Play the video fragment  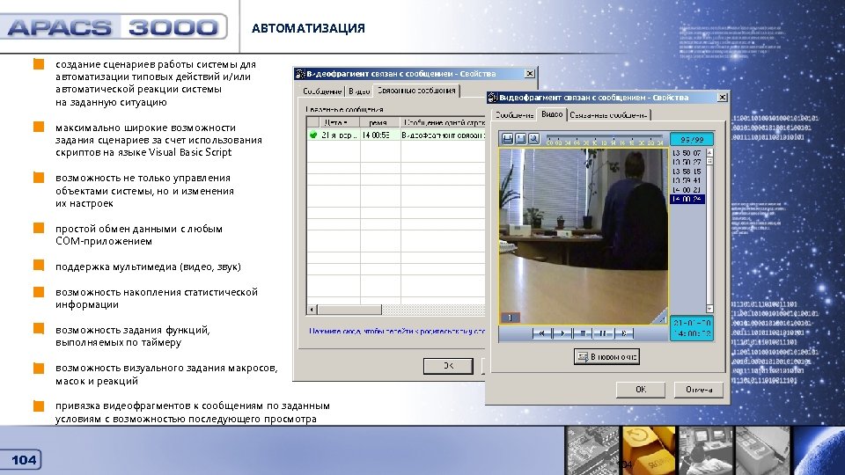click(562, 333)
